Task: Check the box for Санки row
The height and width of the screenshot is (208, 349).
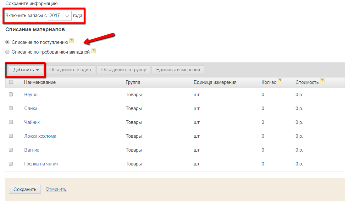Action: [x=11, y=108]
